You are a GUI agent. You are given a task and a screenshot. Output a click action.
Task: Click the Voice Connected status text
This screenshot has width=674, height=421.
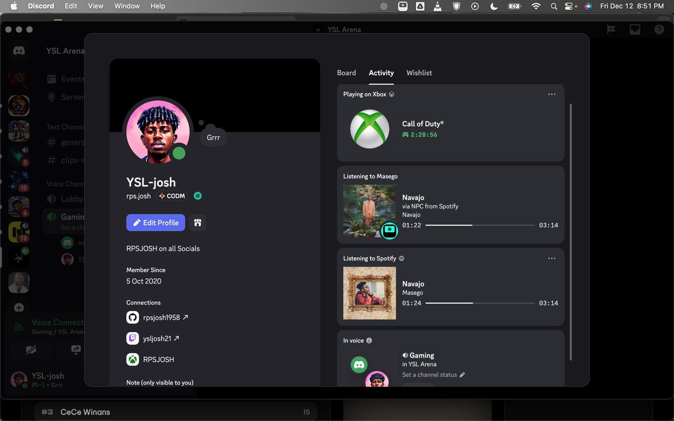pyautogui.click(x=58, y=322)
